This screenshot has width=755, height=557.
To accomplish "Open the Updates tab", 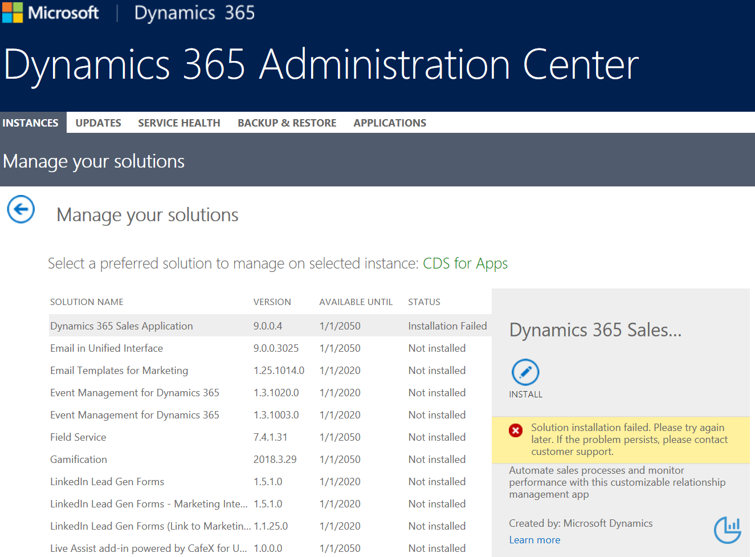I will pos(98,123).
